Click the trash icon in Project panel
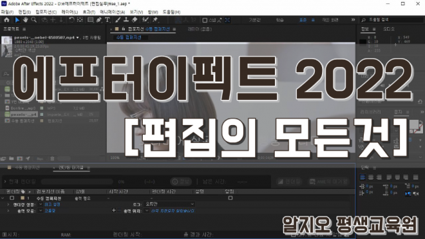The height and width of the screenshot is (239, 425). [52, 158]
